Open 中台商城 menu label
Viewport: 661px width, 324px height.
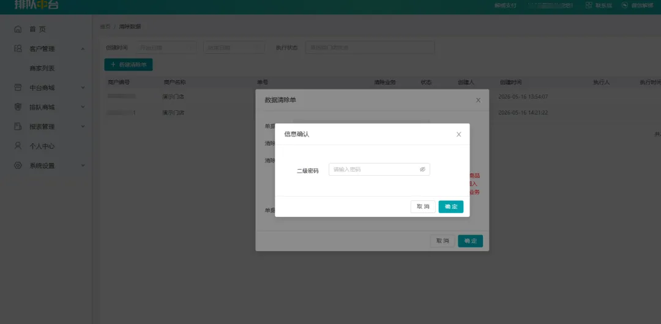[x=42, y=88]
